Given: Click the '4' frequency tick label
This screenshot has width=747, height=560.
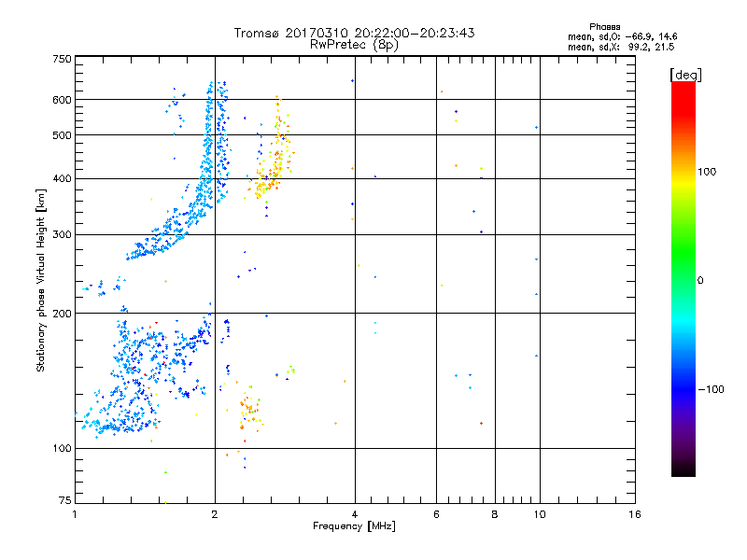Looking at the screenshot, I should pyautogui.click(x=355, y=514).
